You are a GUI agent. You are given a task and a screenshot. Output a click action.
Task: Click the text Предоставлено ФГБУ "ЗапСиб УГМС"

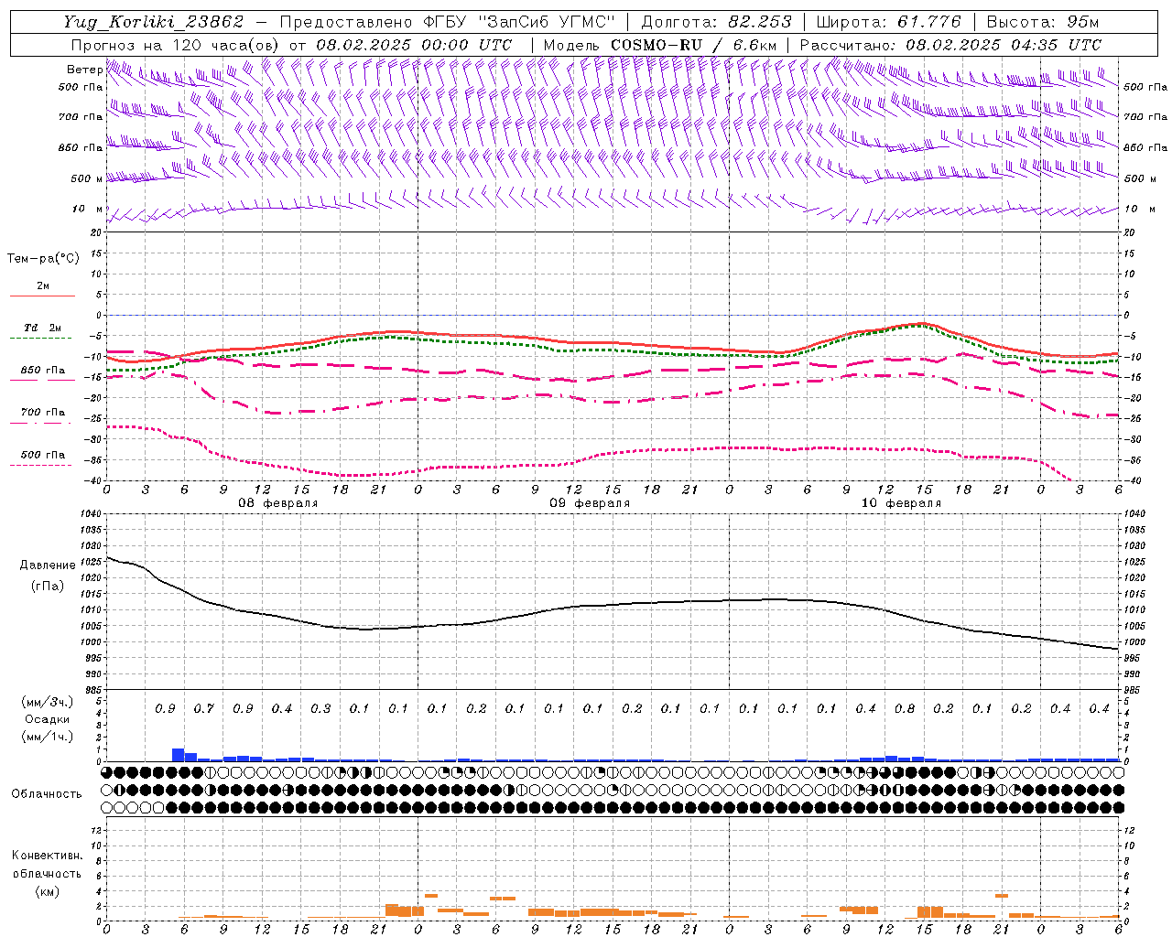pyautogui.click(x=448, y=22)
